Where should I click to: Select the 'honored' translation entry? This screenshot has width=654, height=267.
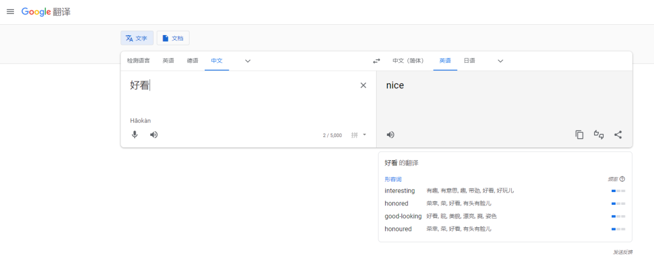coord(396,204)
